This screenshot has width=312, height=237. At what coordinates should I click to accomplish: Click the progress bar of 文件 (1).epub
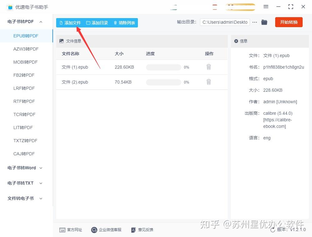click(163, 67)
